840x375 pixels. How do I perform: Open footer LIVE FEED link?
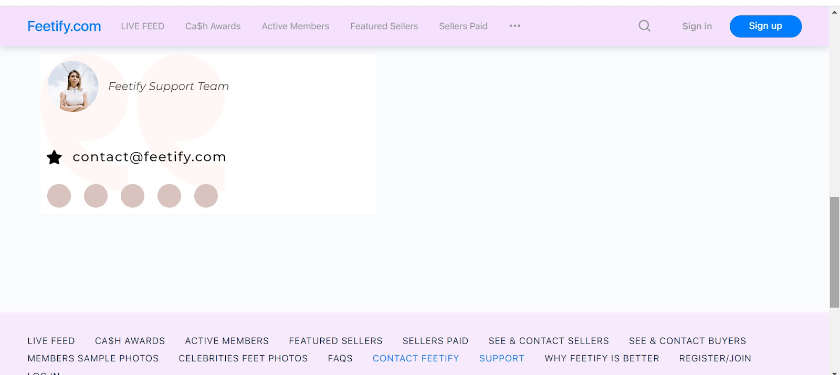[51, 341]
